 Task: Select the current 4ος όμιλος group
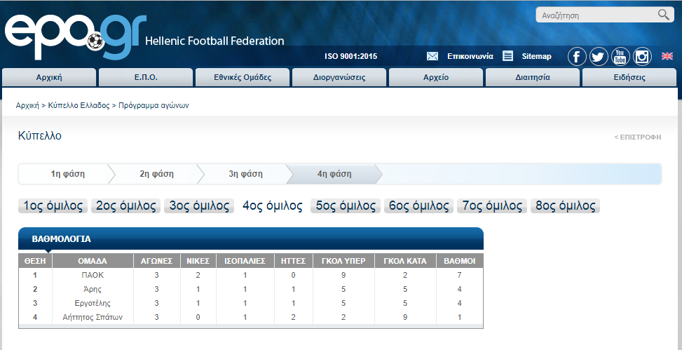272,206
